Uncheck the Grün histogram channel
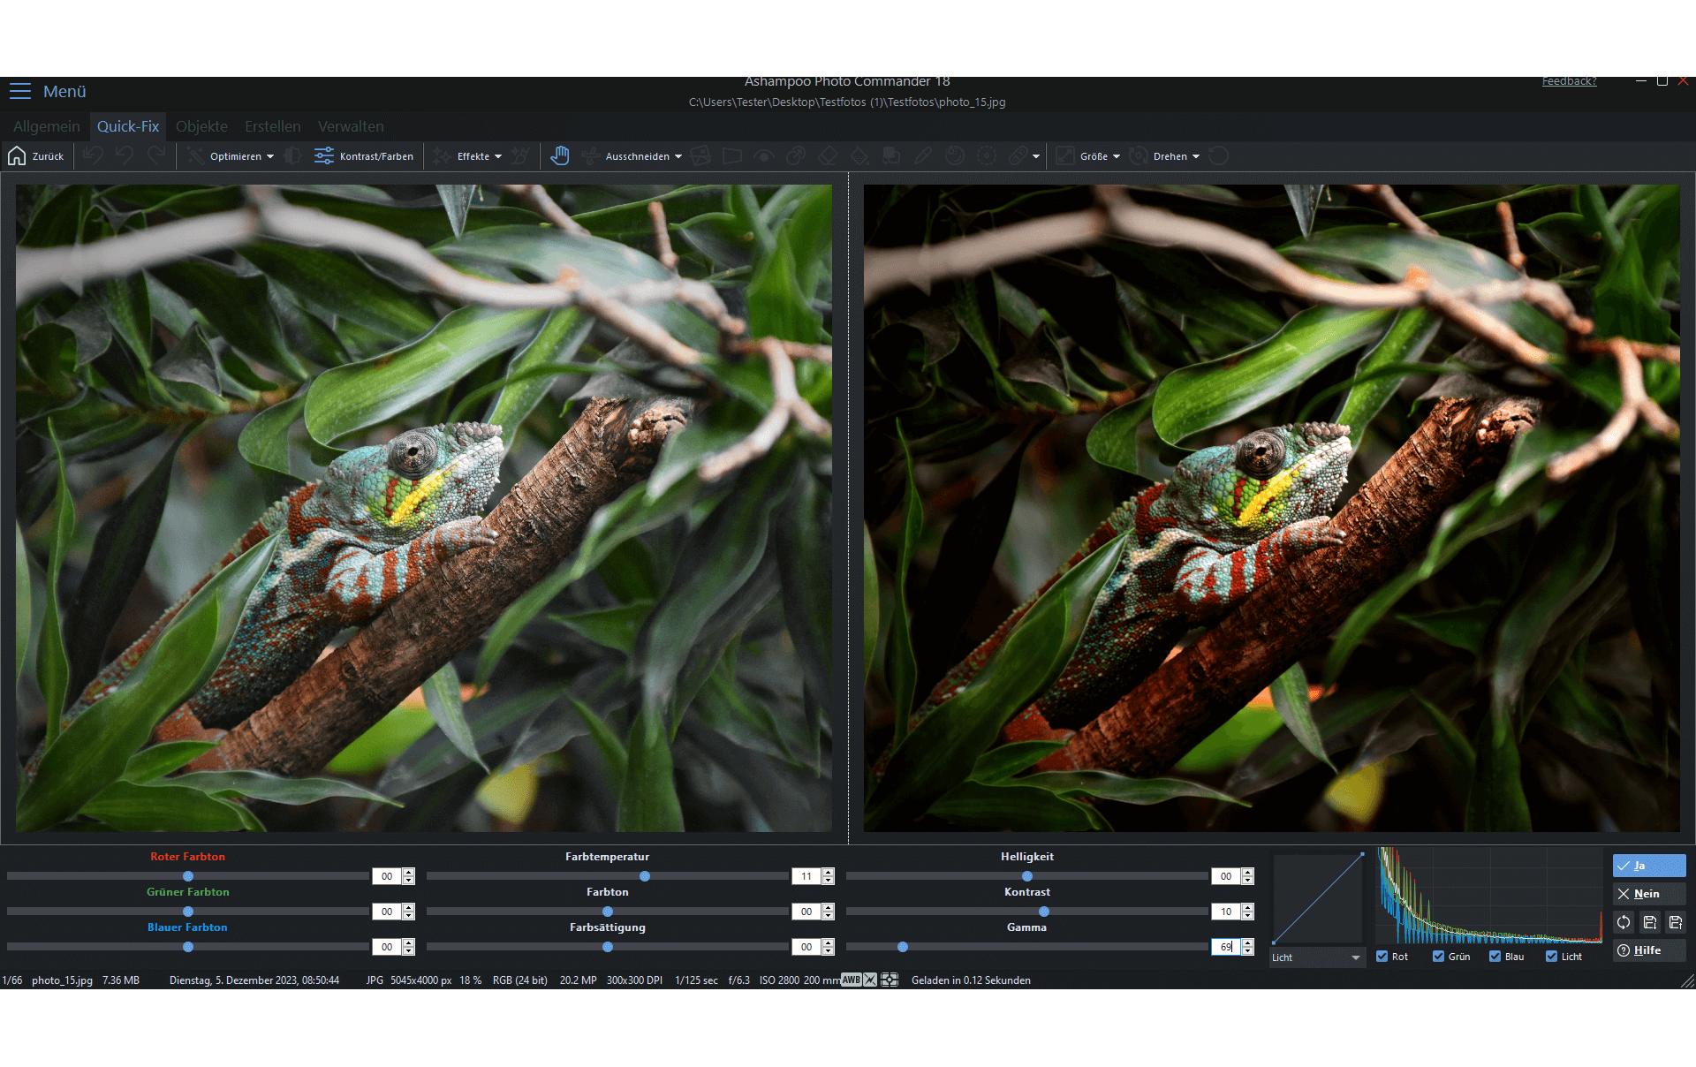 tap(1439, 957)
